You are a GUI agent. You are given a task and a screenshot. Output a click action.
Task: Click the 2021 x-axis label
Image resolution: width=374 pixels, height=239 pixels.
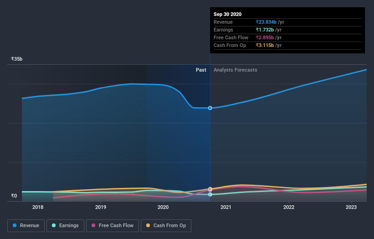[226, 207]
